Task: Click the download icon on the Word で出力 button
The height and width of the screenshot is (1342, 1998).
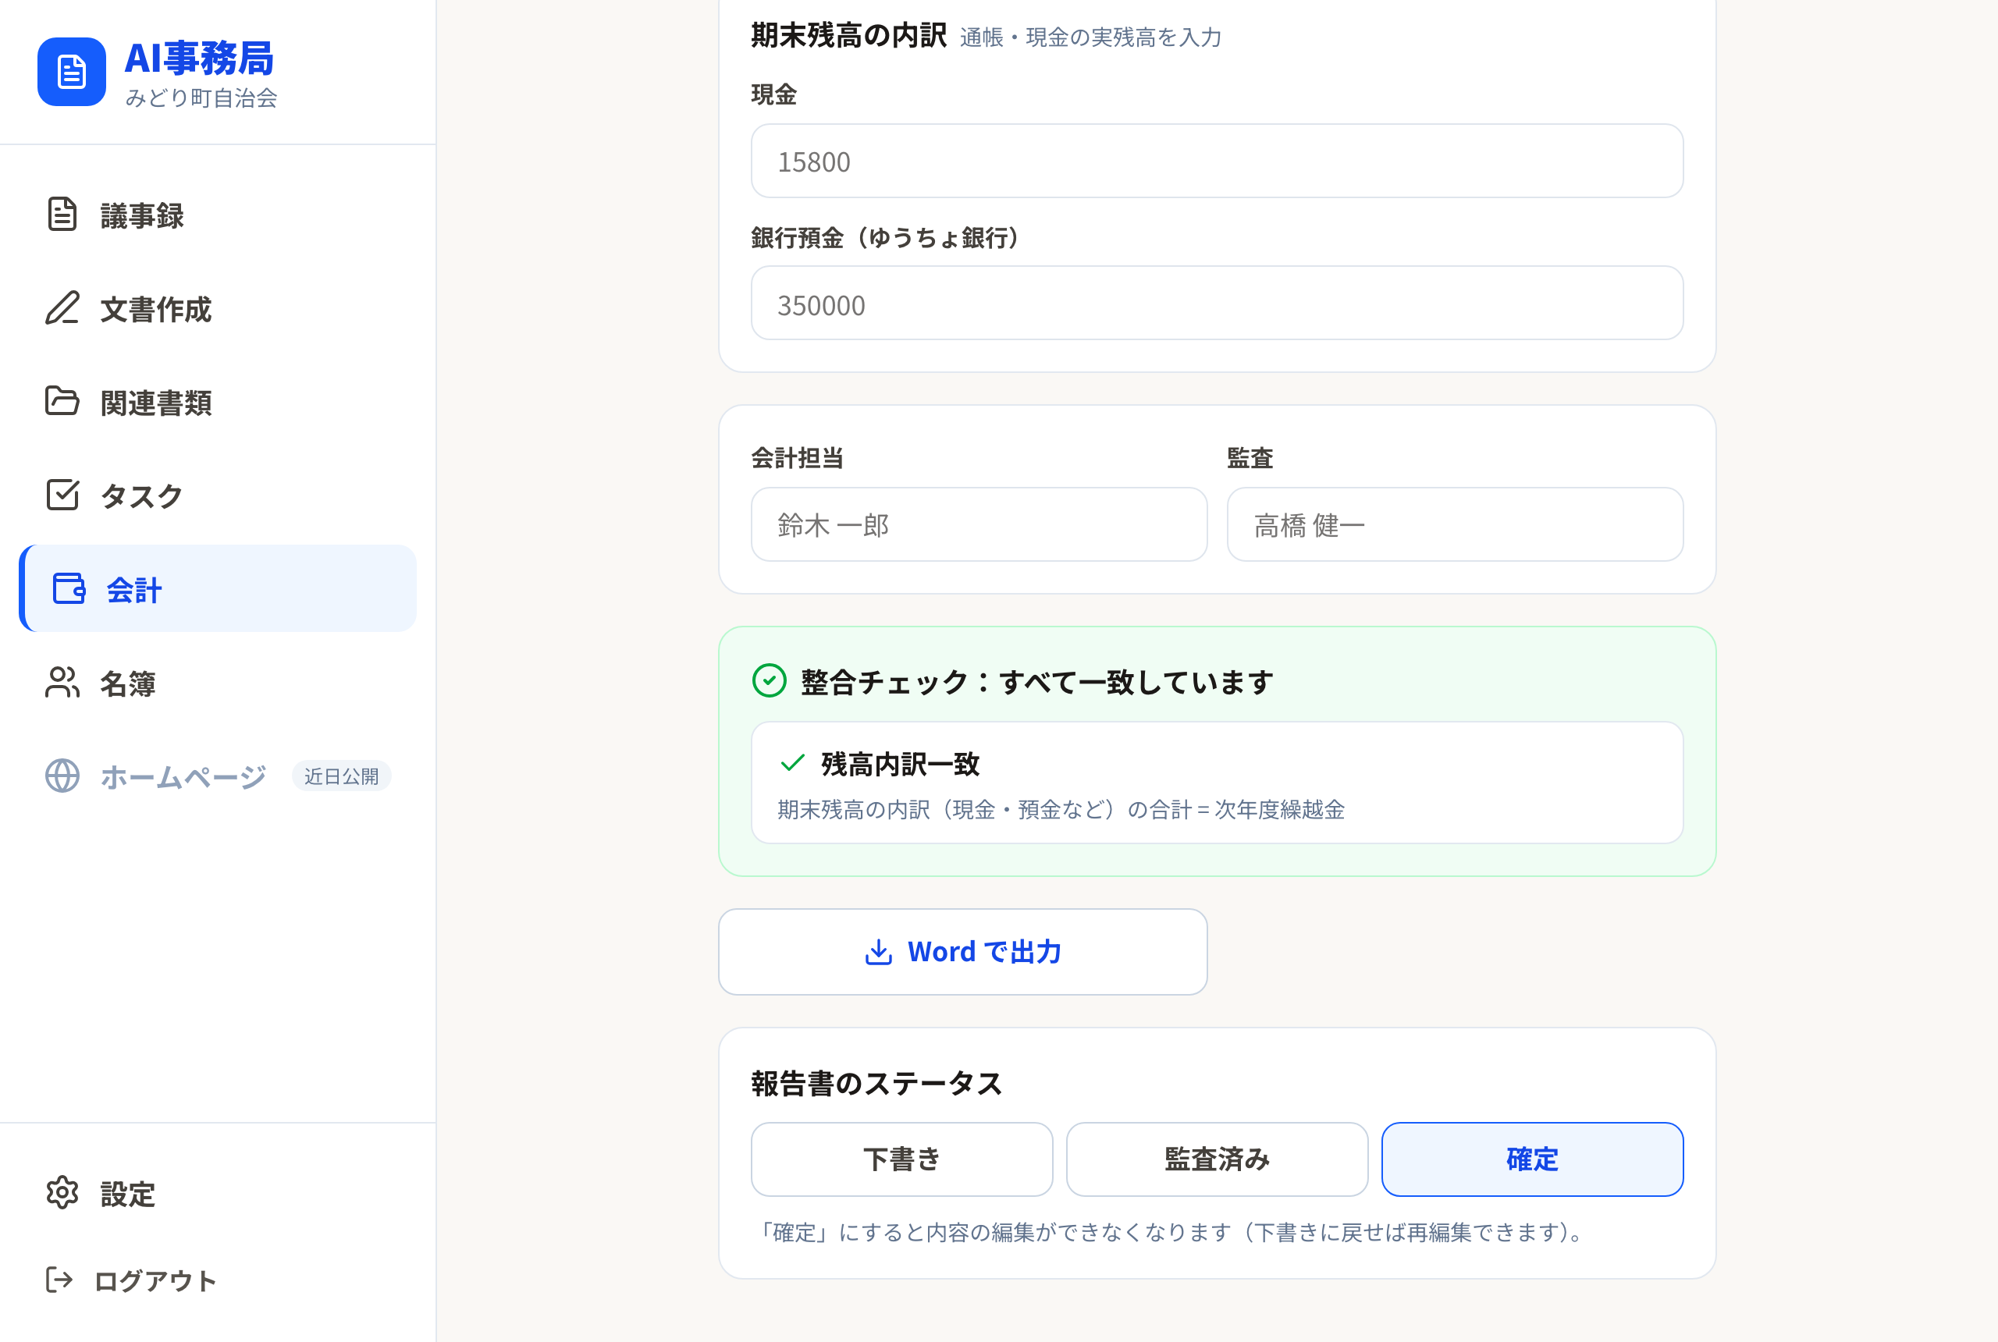Action: [x=878, y=952]
